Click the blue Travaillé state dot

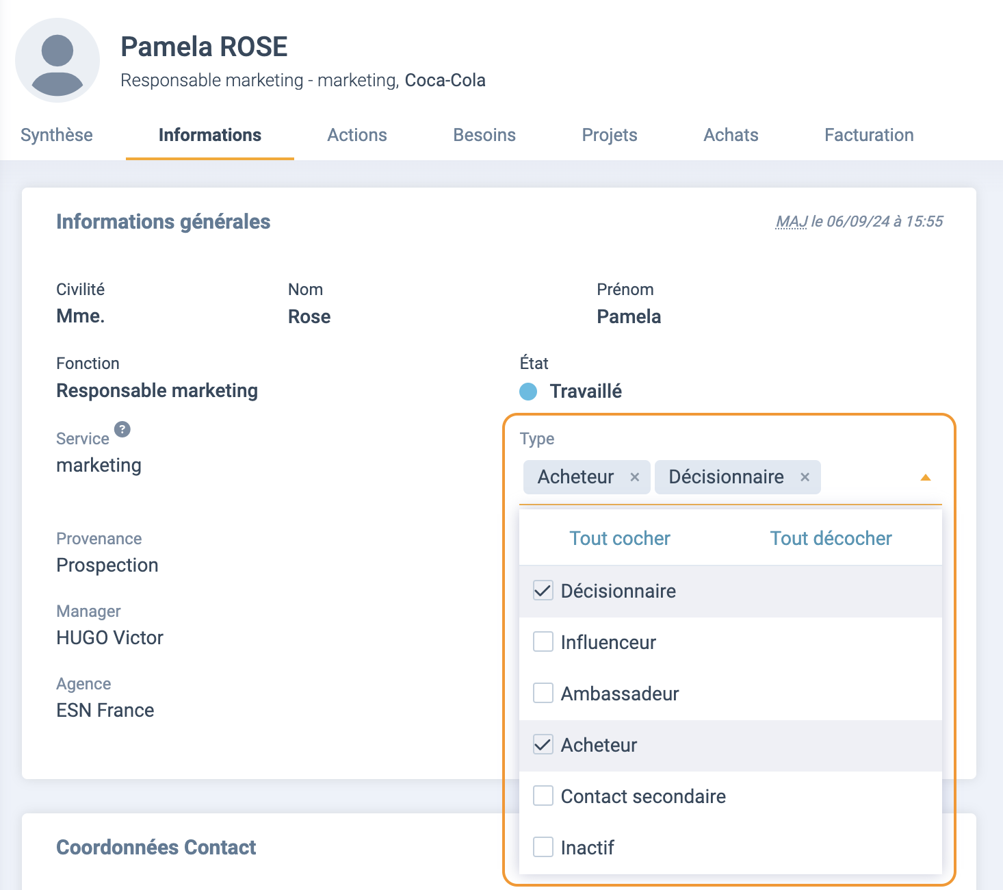[x=528, y=392]
